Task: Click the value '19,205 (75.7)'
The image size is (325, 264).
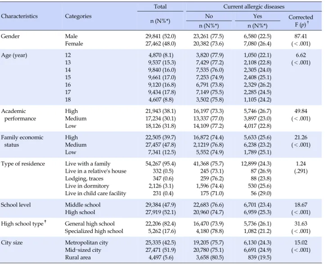Action: click(208, 243)
